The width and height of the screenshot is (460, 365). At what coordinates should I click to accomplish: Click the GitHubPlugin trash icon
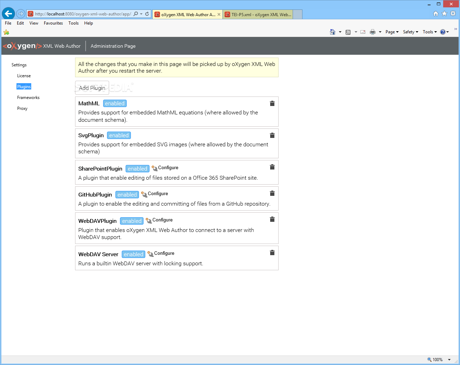tap(272, 193)
